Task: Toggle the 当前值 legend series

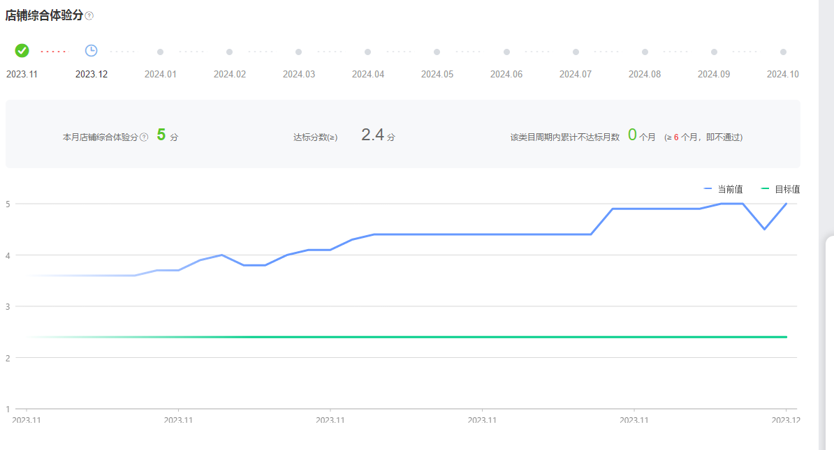Action: click(x=724, y=189)
